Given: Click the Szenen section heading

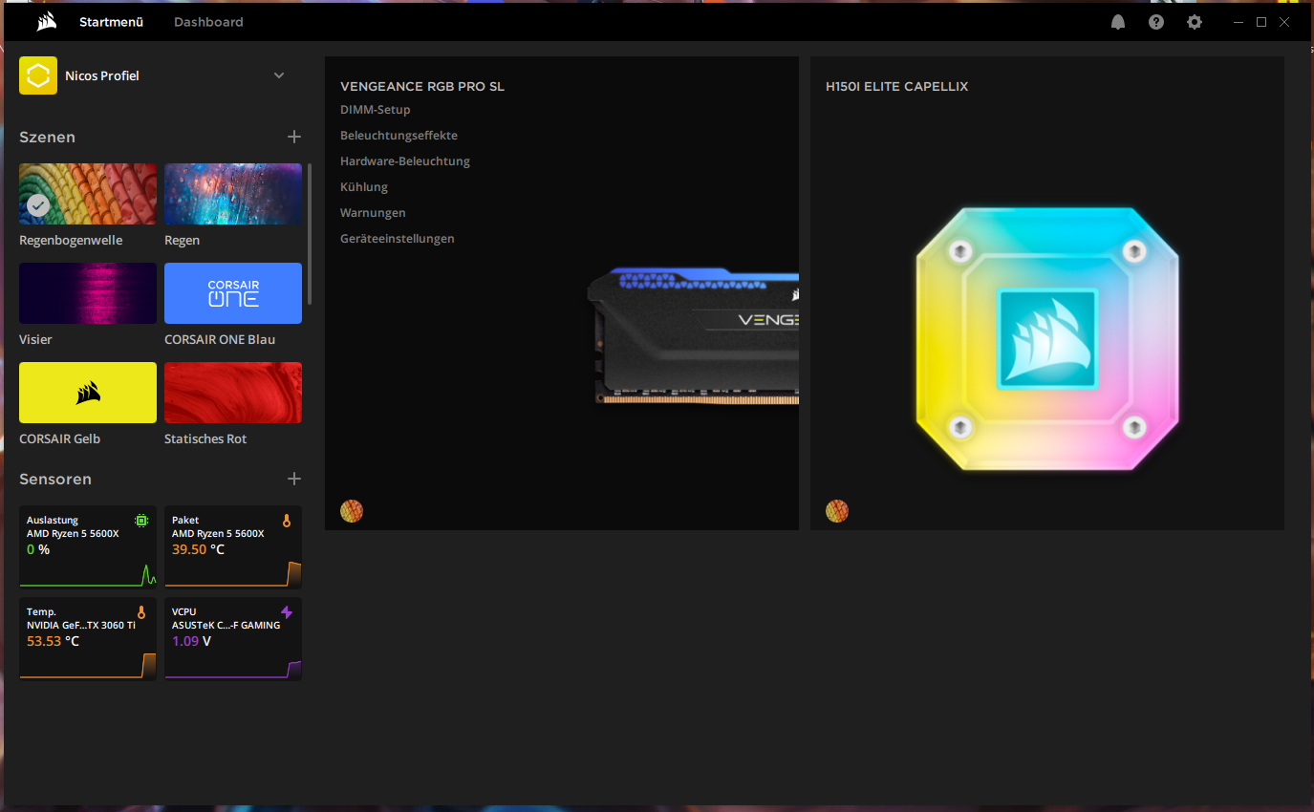Looking at the screenshot, I should (x=47, y=137).
